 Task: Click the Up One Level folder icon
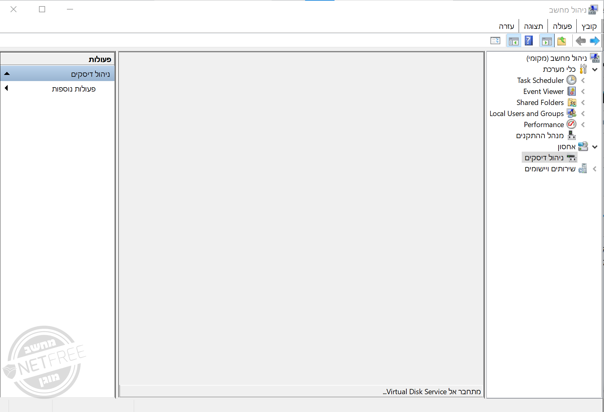pyautogui.click(x=561, y=41)
